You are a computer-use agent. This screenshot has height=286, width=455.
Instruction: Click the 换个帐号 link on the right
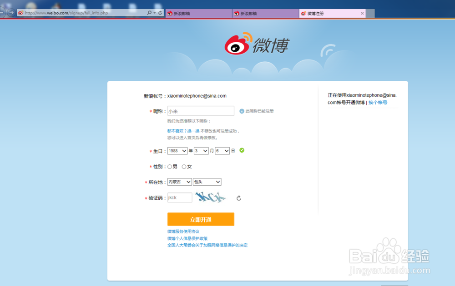point(379,102)
